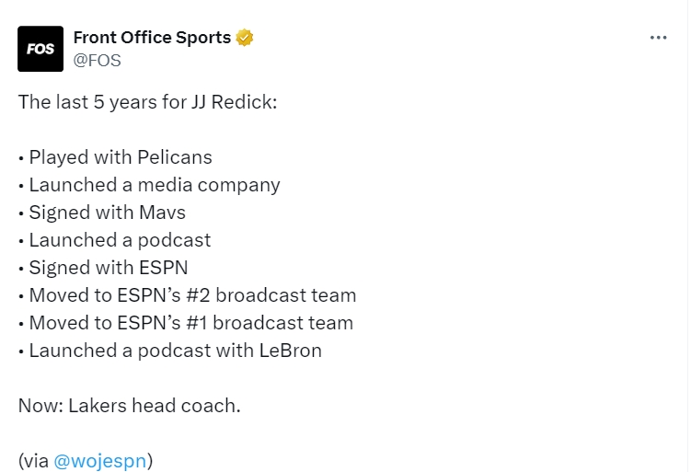Click the @FOS handle
The height and width of the screenshot is (472, 691).
[97, 61]
